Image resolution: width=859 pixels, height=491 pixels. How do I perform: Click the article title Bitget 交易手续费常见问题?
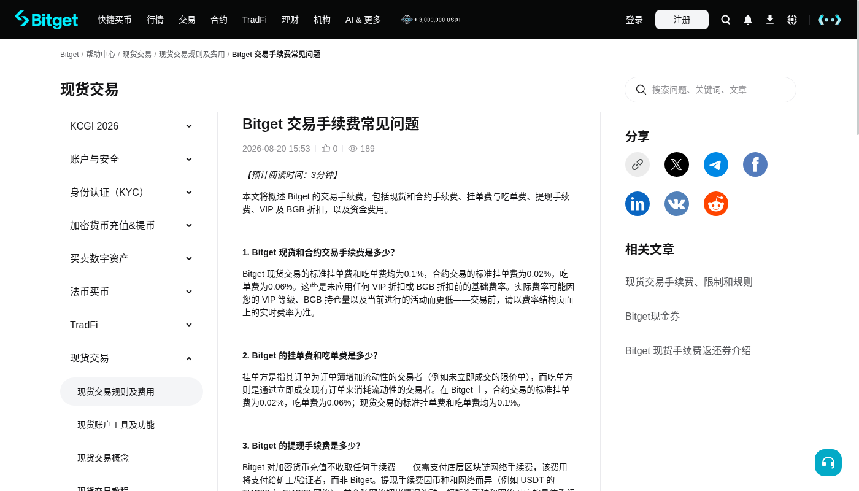point(331,124)
